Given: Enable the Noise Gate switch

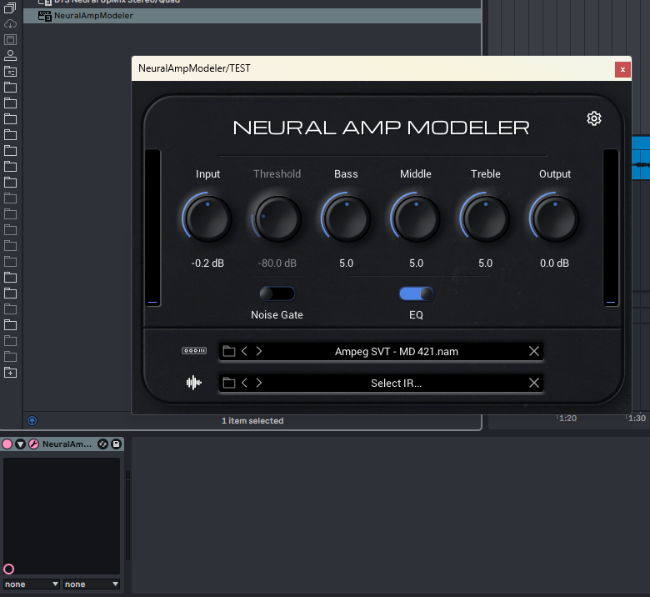Looking at the screenshot, I should 277,293.
